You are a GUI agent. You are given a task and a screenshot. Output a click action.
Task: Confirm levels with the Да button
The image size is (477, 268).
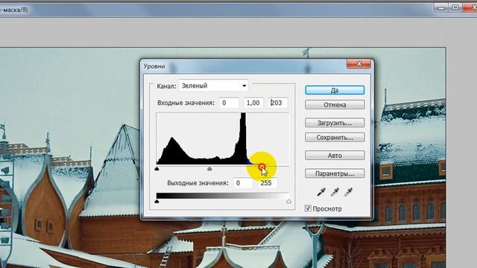[335, 90]
